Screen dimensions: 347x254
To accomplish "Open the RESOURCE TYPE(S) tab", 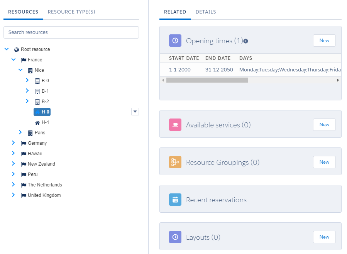I will coord(71,12).
